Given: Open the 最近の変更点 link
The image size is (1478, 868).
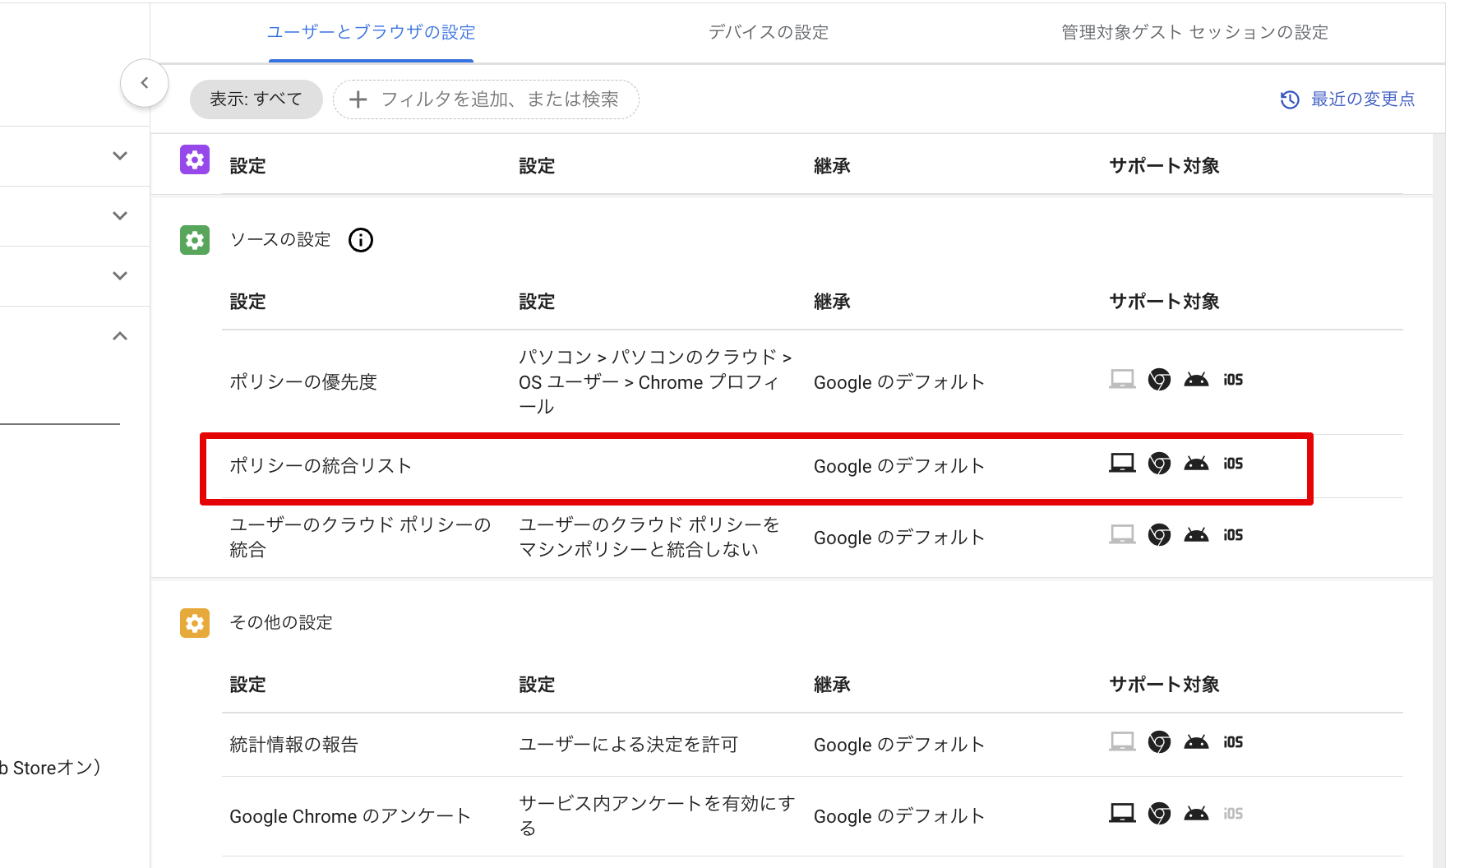Looking at the screenshot, I should pos(1362,99).
